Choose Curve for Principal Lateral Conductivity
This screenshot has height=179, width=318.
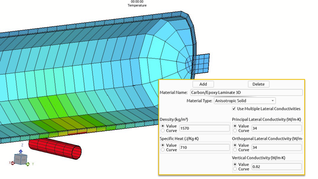[235, 130]
